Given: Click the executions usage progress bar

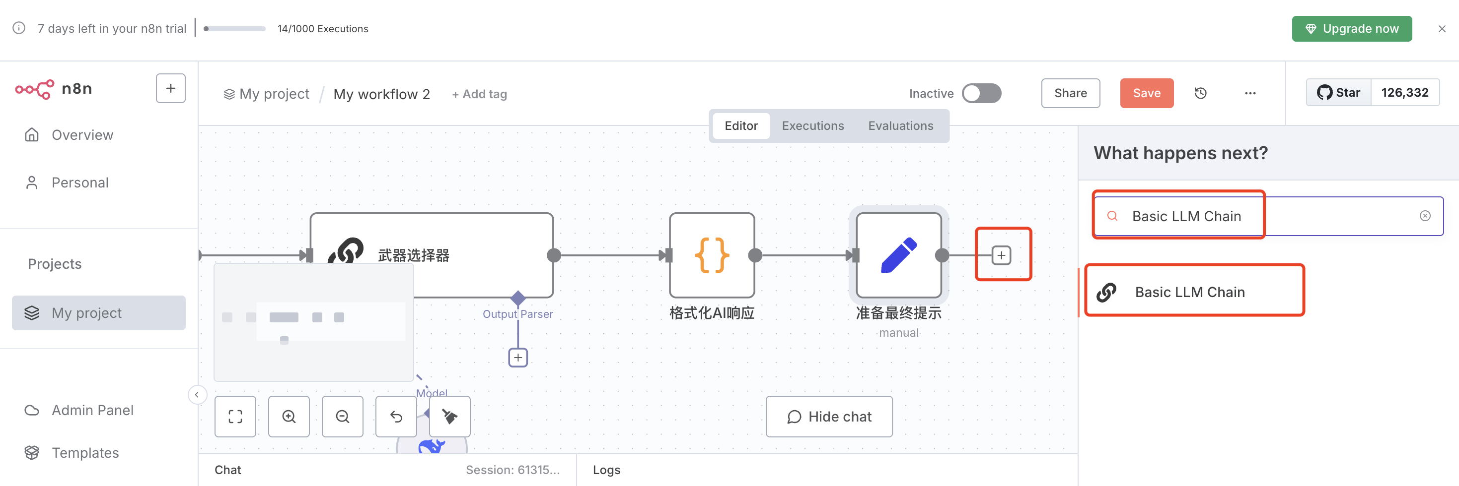Looking at the screenshot, I should point(234,28).
